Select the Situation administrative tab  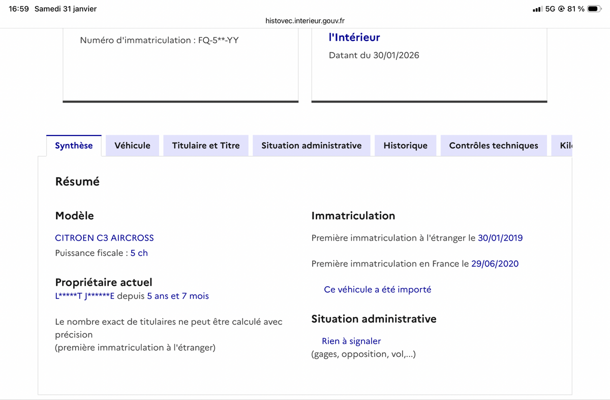click(x=311, y=145)
